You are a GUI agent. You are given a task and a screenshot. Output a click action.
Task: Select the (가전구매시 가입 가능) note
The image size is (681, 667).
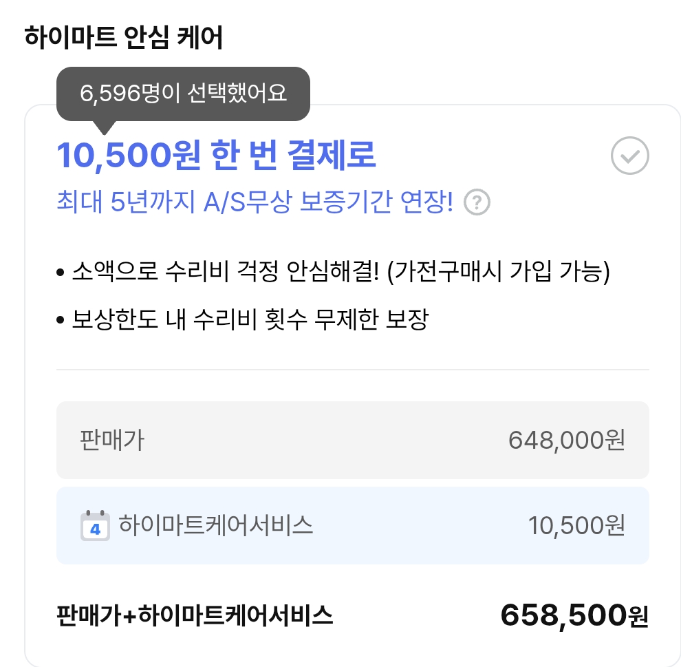[499, 273]
